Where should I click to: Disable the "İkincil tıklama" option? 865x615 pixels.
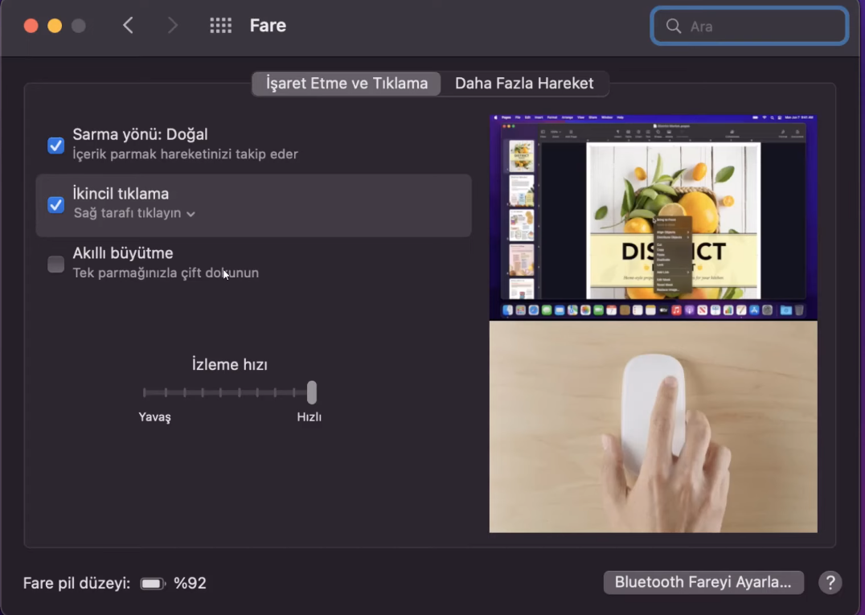pyautogui.click(x=55, y=205)
